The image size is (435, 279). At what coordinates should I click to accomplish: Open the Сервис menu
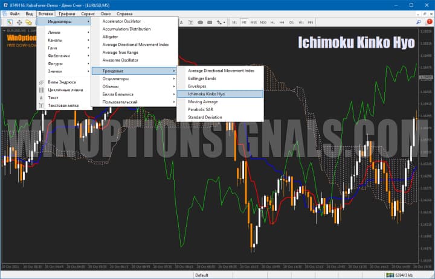(87, 13)
